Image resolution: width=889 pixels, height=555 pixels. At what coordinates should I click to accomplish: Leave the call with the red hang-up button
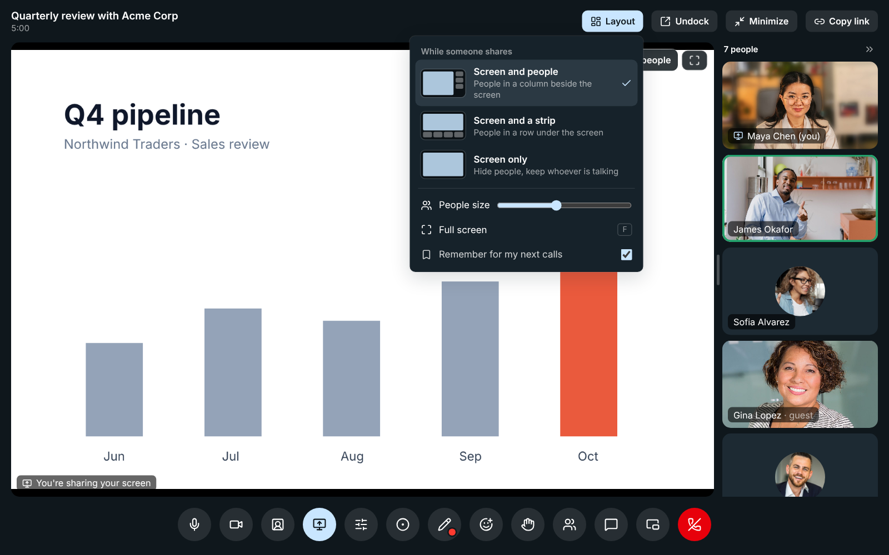pyautogui.click(x=695, y=524)
